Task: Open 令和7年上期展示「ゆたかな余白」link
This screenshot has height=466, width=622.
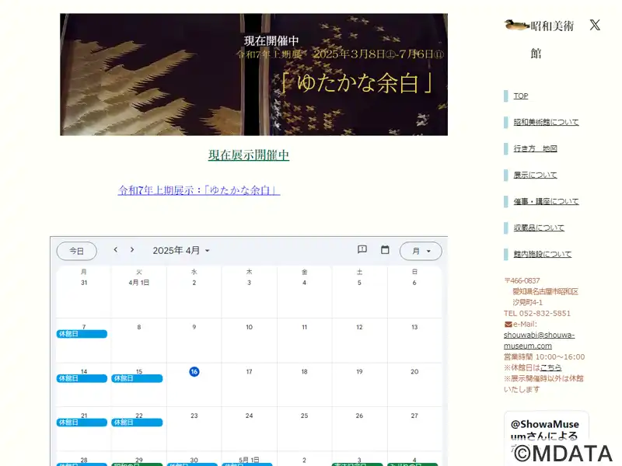Action: (x=199, y=190)
